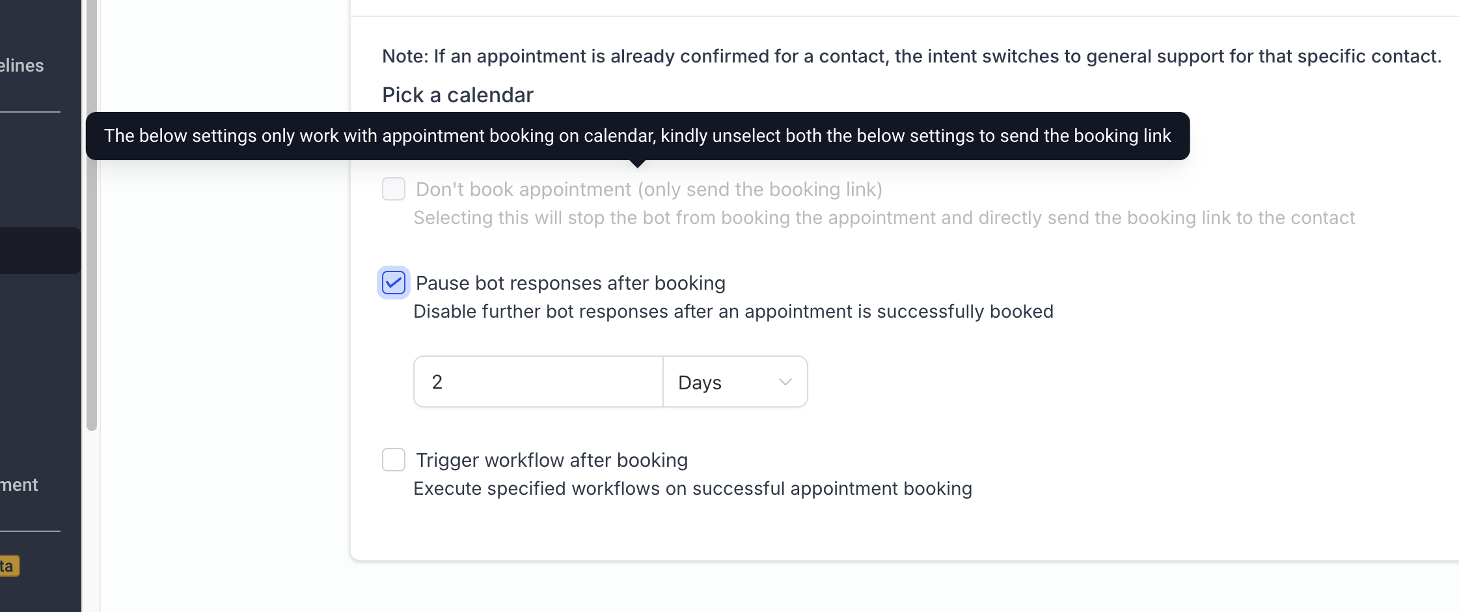This screenshot has width=1459, height=612.
Task: Uncheck the Pause bot responses after booking checkbox
Action: click(394, 283)
